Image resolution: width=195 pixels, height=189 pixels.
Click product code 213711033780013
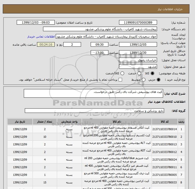[x=165, y=144]
